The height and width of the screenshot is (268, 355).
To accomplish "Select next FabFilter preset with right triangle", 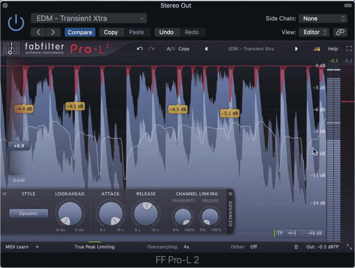I will pyautogui.click(x=296, y=49).
